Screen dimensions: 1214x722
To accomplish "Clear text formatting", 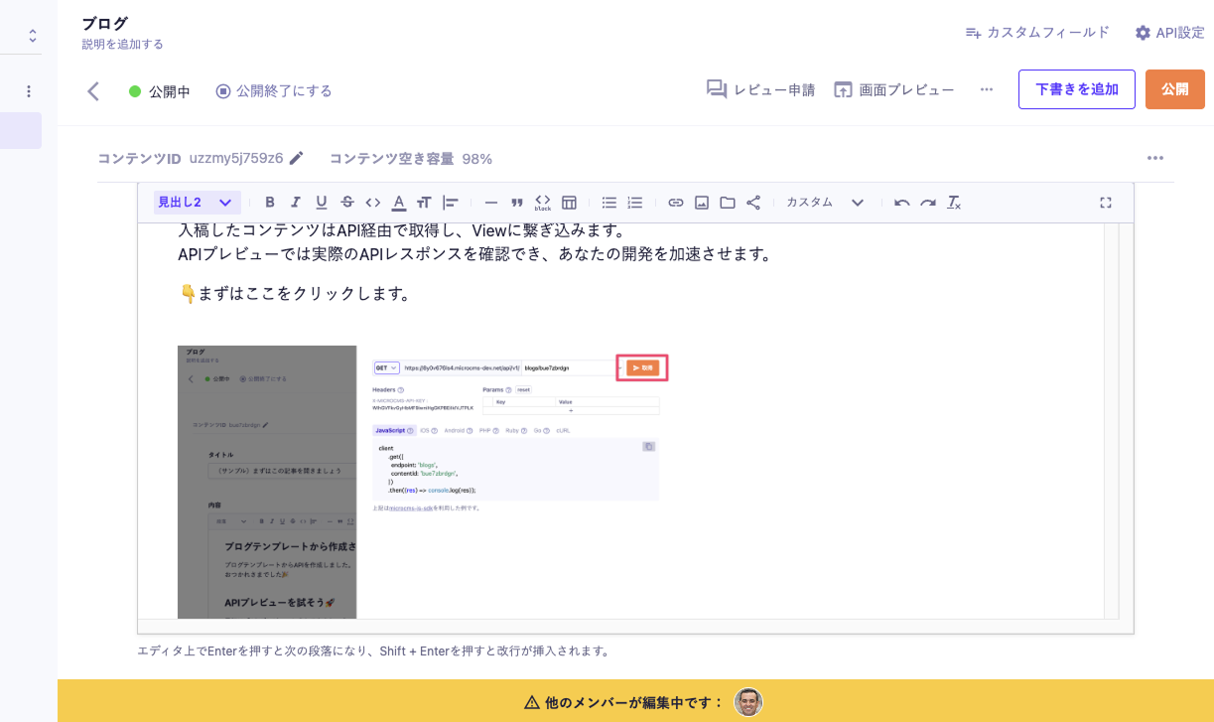I will point(953,203).
